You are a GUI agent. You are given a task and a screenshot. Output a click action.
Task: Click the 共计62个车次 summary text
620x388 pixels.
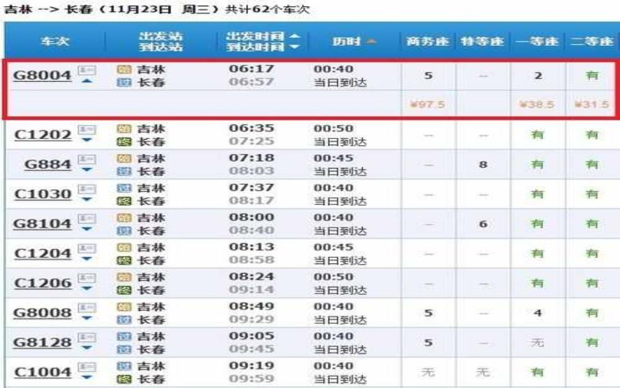268,9
